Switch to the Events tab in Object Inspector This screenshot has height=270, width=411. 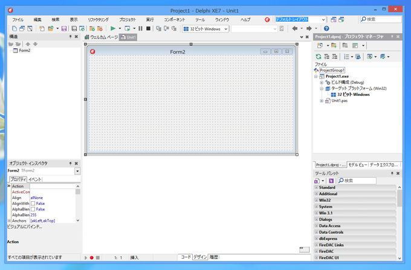tap(35, 180)
